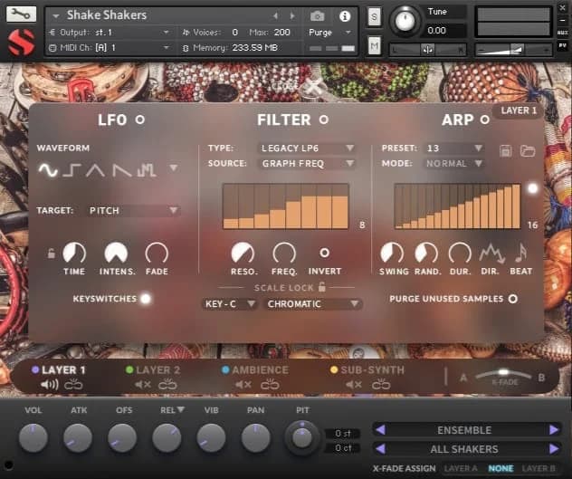Open the instrument info icon
The image size is (572, 479).
345,15
